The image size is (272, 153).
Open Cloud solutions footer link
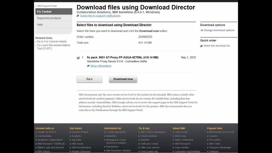[x=149, y=136]
